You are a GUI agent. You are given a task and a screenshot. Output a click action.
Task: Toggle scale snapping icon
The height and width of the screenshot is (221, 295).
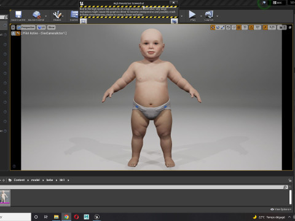pos(265,27)
